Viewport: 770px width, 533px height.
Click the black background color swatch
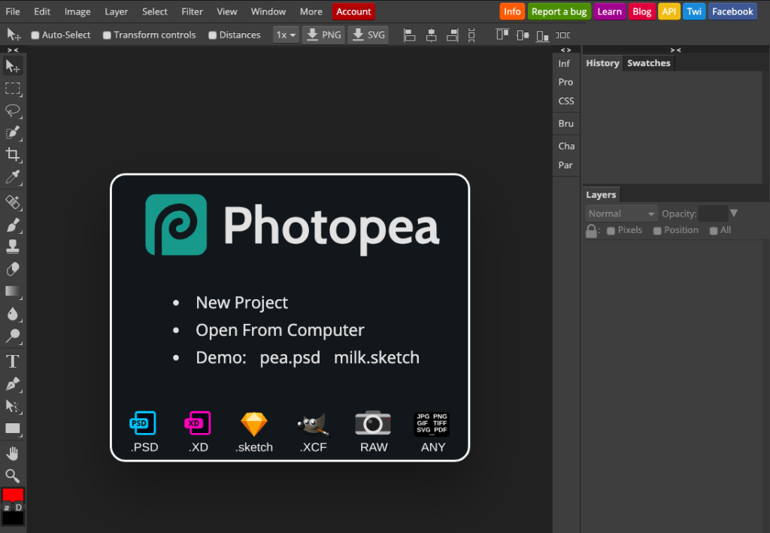pyautogui.click(x=13, y=519)
